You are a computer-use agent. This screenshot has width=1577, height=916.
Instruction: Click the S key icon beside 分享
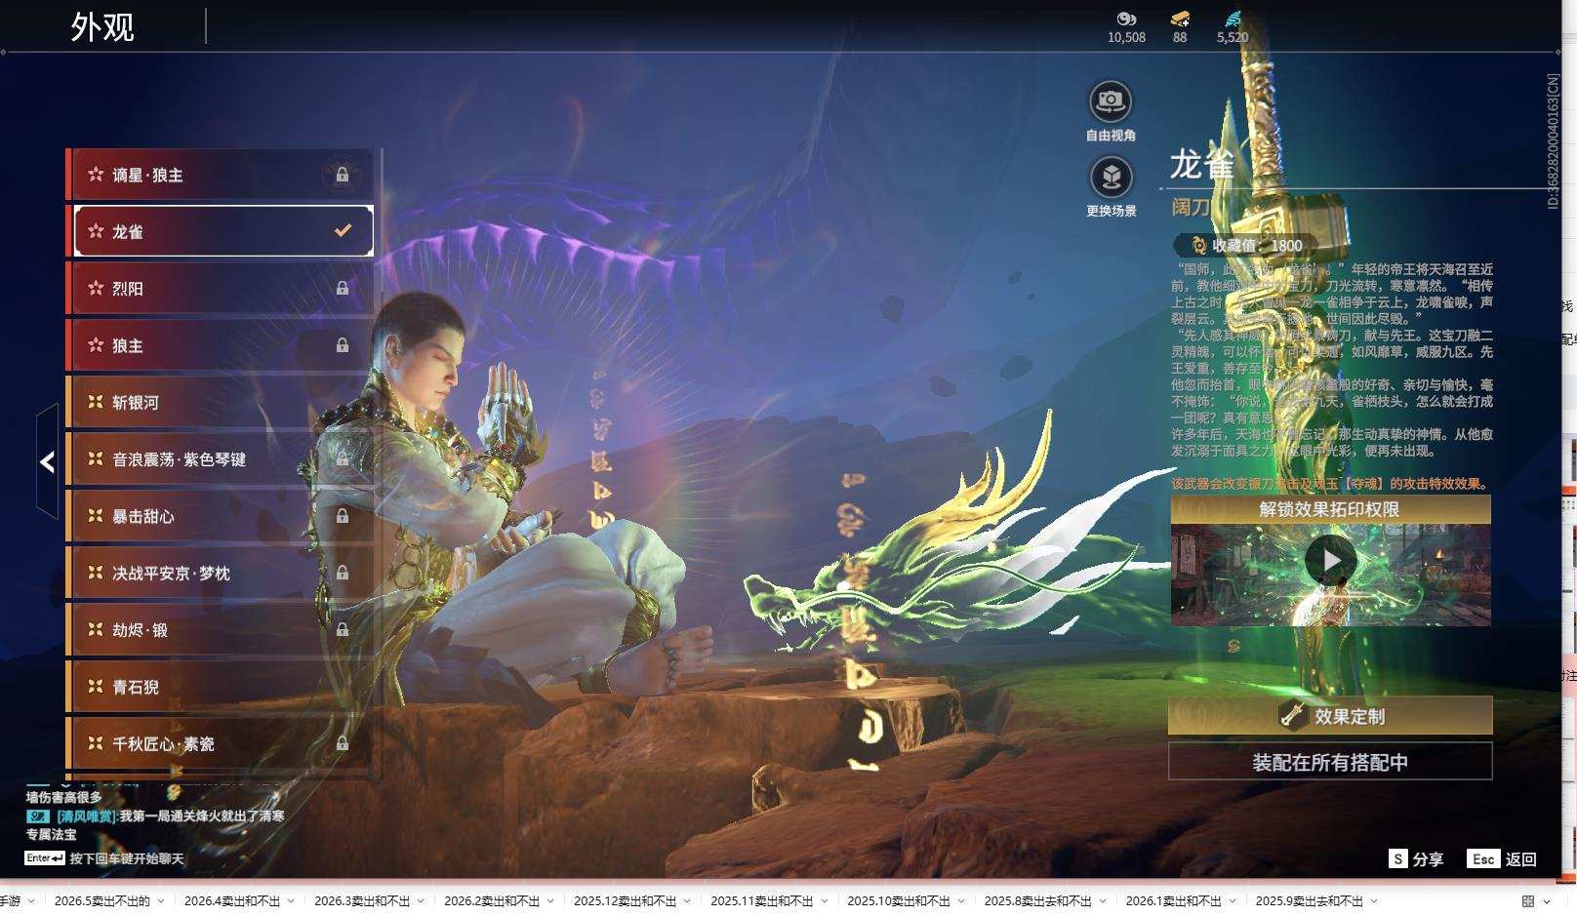(x=1398, y=858)
